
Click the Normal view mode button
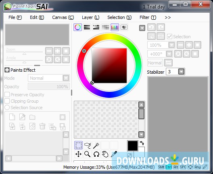point(155,63)
